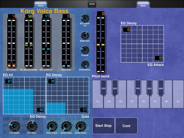Open the Bass tab
The height and width of the screenshot is (138, 184).
[x=143, y=5]
